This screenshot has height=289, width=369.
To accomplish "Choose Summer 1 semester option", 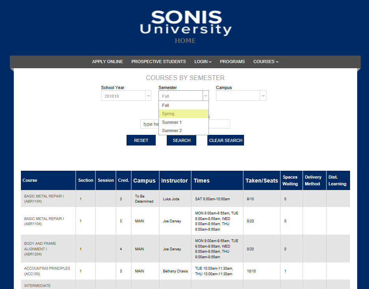I will pos(183,122).
